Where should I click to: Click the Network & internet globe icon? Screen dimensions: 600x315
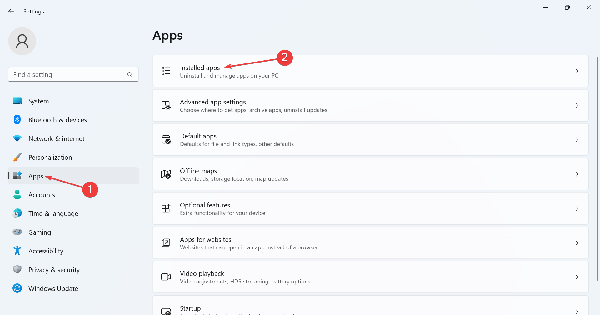17,138
